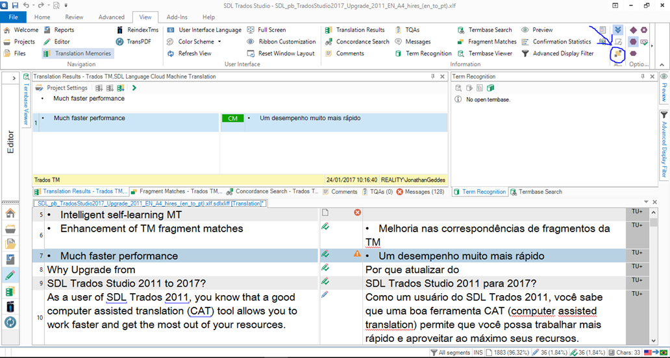Image resolution: width=670 pixels, height=358 pixels.
Task: Click the CM match badge in Translation Results
Action: point(233,119)
